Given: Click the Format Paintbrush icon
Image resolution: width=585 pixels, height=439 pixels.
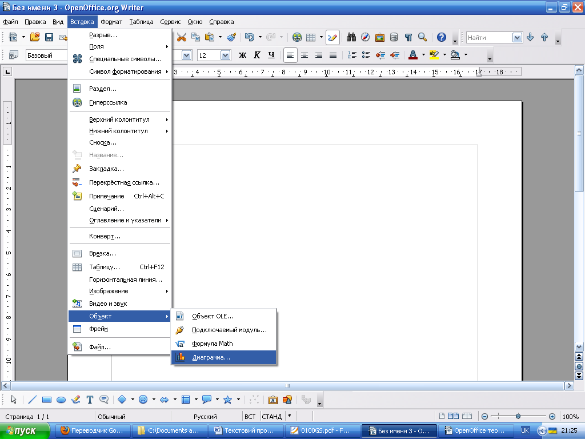Looking at the screenshot, I should tap(231, 37).
